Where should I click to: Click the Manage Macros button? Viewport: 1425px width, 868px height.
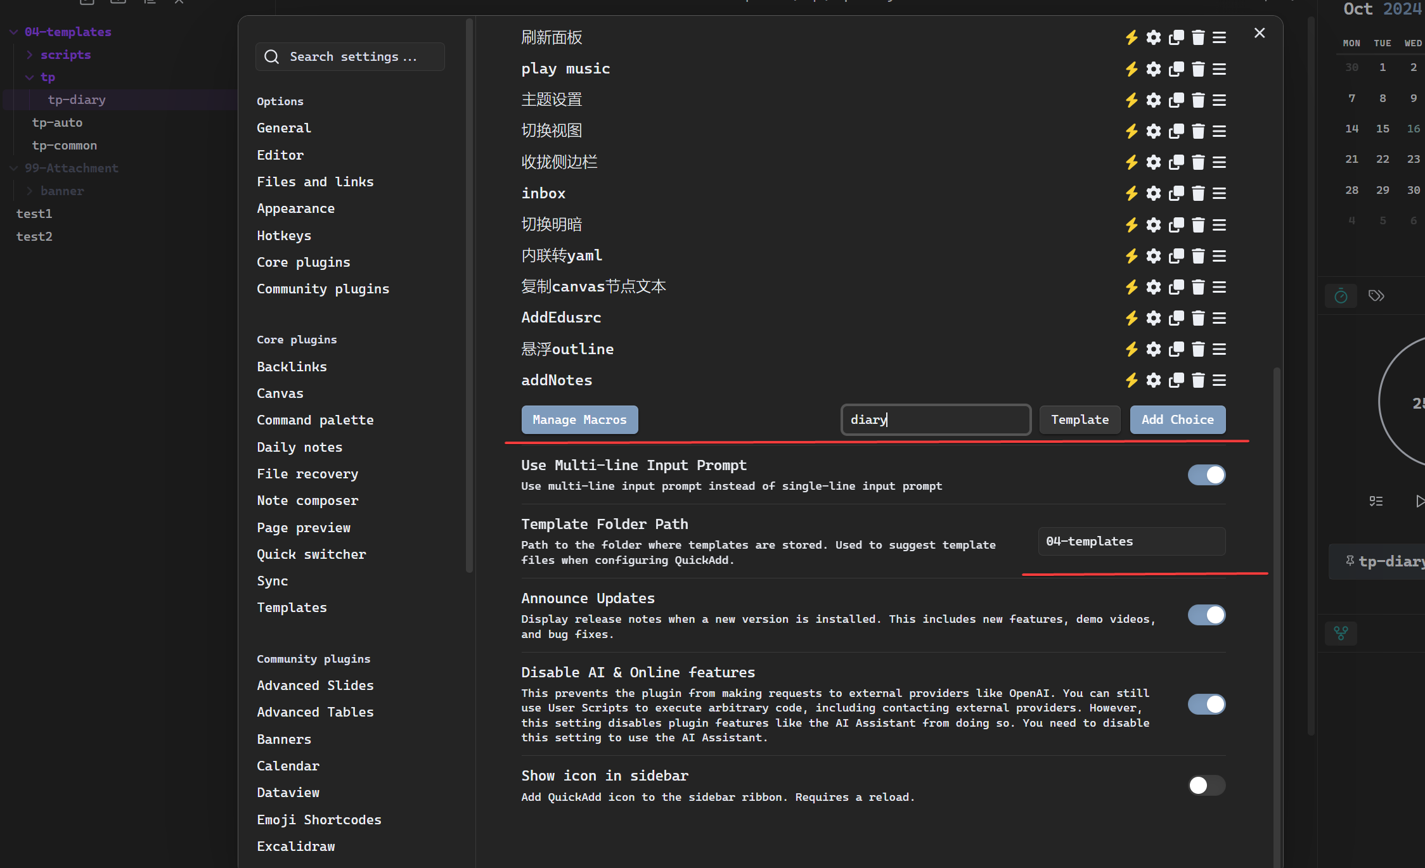pyautogui.click(x=579, y=419)
